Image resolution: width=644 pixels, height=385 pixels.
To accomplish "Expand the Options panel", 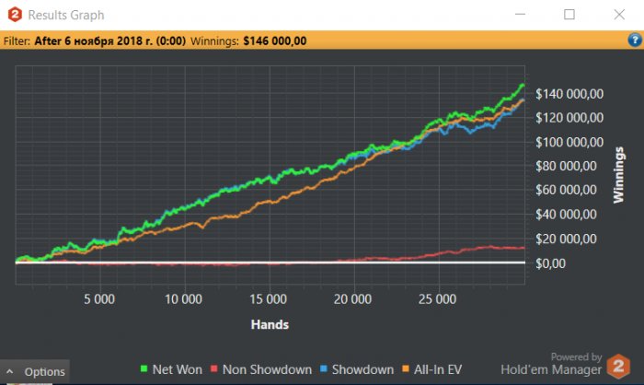I will [x=35, y=372].
